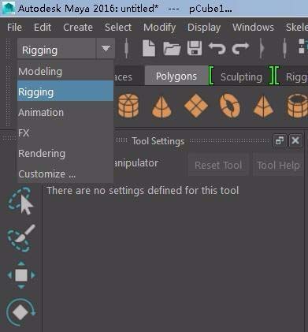Undo the last action with the arrow icon
This screenshot has width=308, height=332.
217,48
